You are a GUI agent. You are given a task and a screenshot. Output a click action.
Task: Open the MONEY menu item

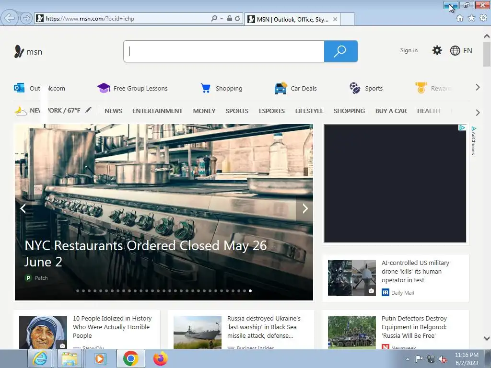204,111
